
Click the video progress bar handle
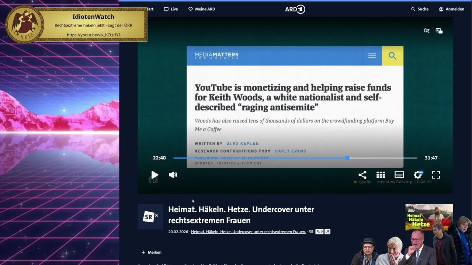pyautogui.click(x=348, y=158)
